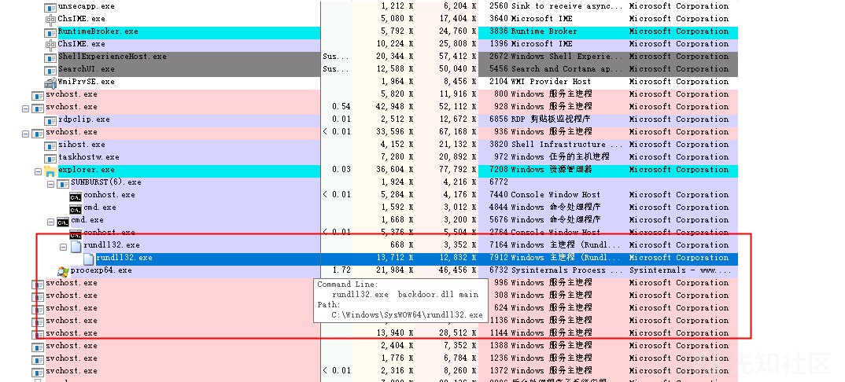Collapse the cmd.exe tree with PID 5676
This screenshot has height=382, width=845.
tap(50, 222)
